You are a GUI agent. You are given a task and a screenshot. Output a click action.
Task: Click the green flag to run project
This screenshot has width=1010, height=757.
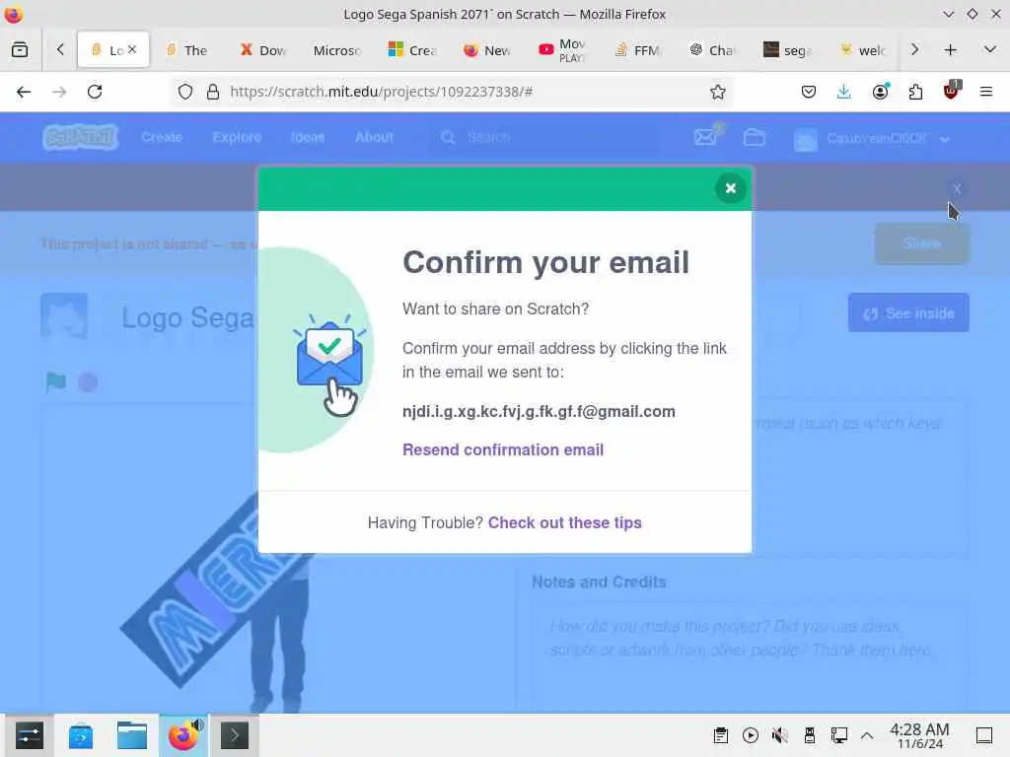coord(56,381)
